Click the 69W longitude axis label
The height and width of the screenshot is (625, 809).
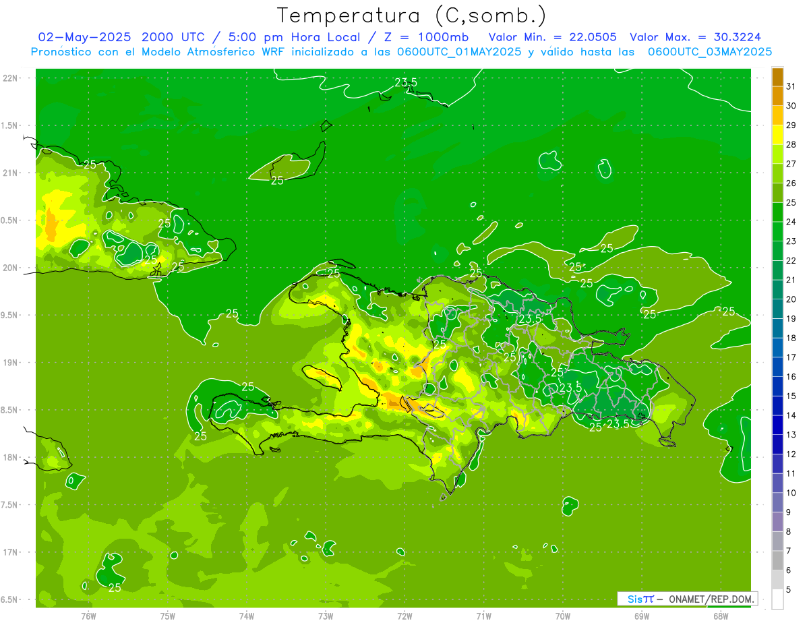coord(641,616)
